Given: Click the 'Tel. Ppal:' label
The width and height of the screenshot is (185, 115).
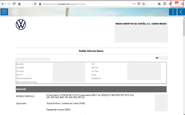Looking at the screenshot, I should [95, 71].
